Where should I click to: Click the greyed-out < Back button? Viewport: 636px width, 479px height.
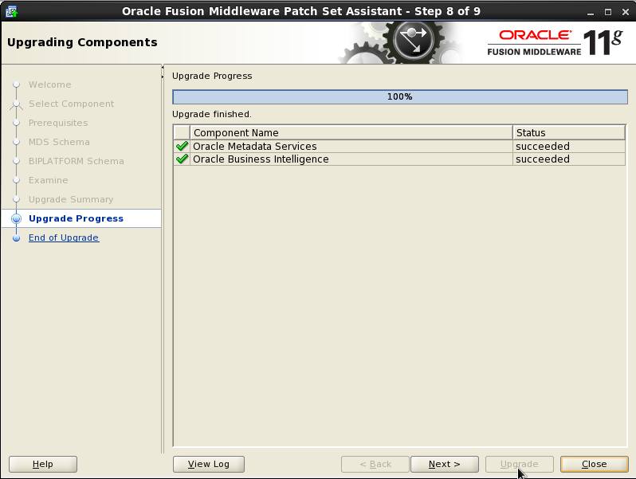pos(375,464)
